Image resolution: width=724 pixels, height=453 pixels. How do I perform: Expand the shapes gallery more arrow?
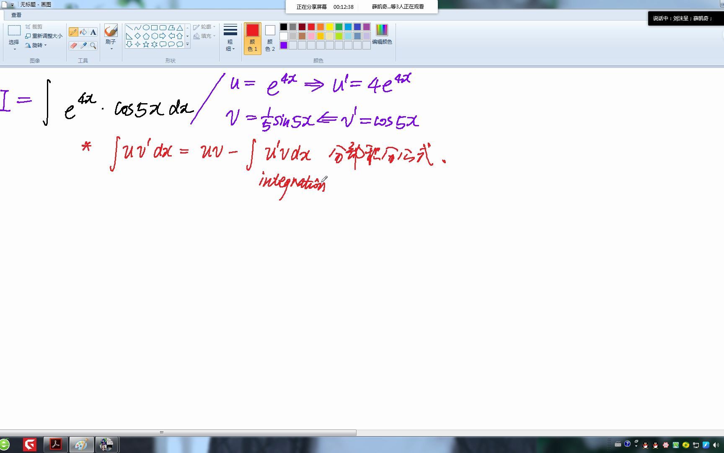point(187,44)
